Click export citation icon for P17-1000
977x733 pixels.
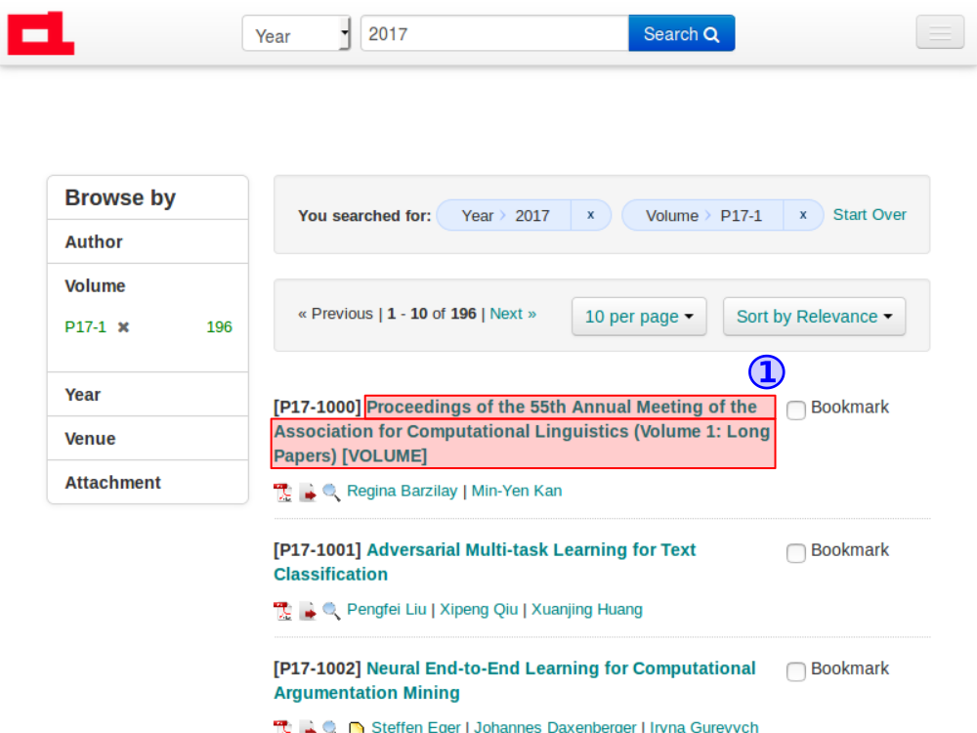[308, 493]
